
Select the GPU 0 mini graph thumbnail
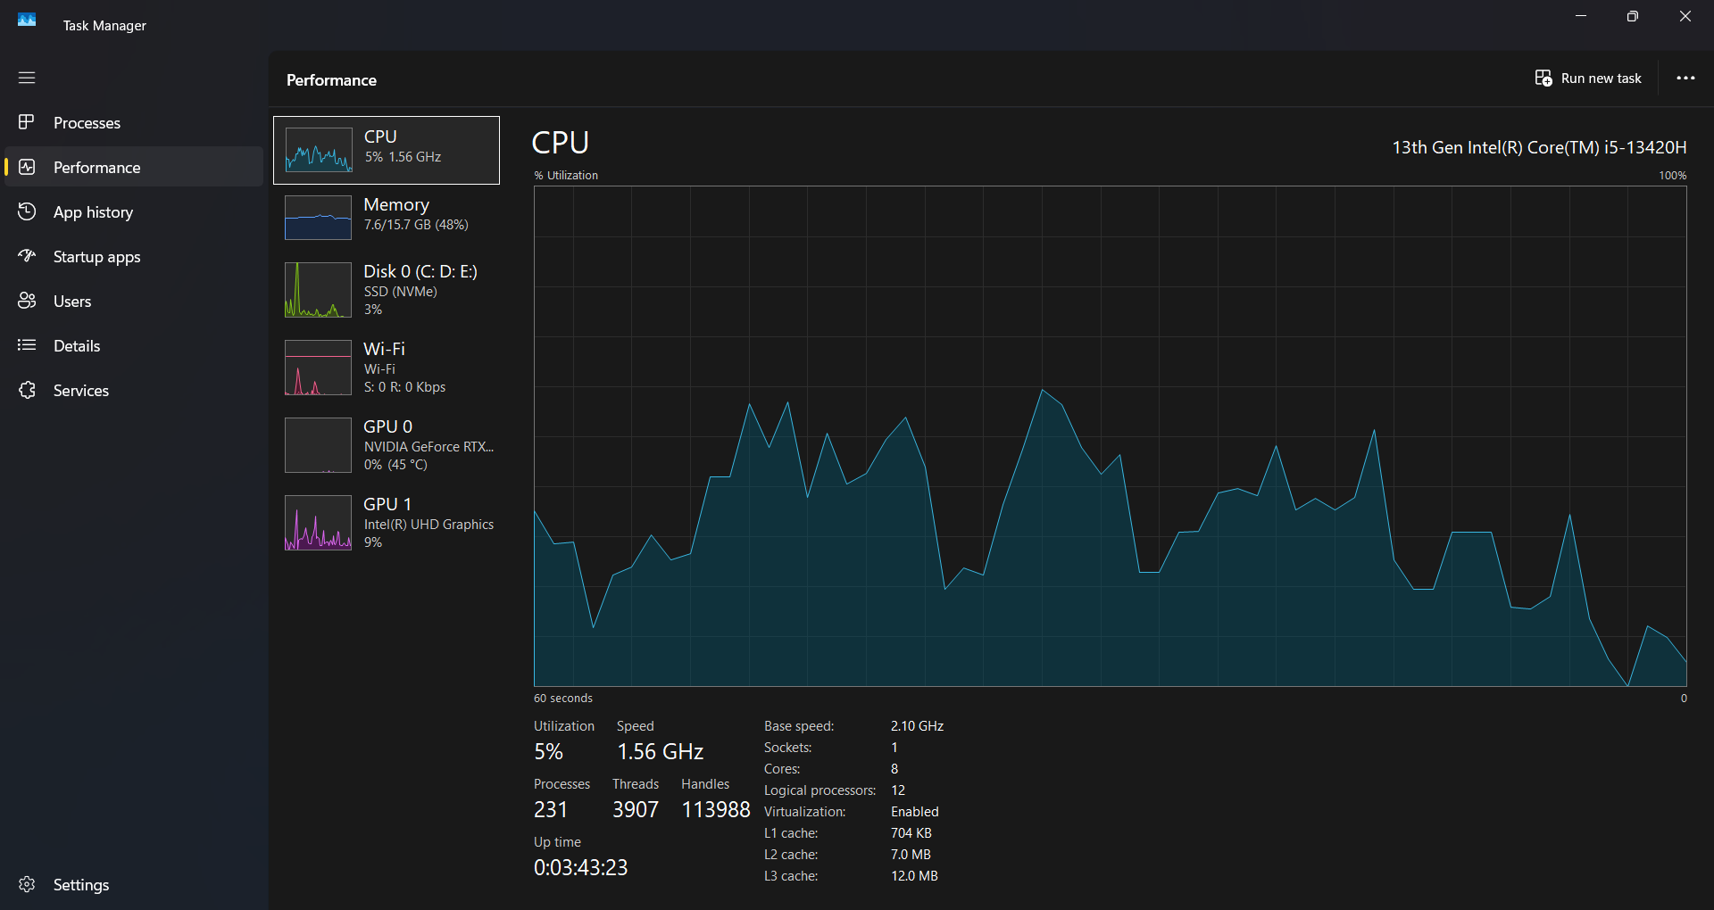318,445
